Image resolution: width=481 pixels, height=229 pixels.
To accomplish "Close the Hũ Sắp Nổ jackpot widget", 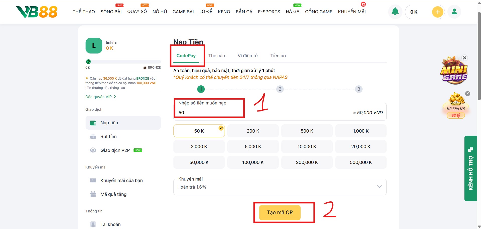I will coord(467,94).
